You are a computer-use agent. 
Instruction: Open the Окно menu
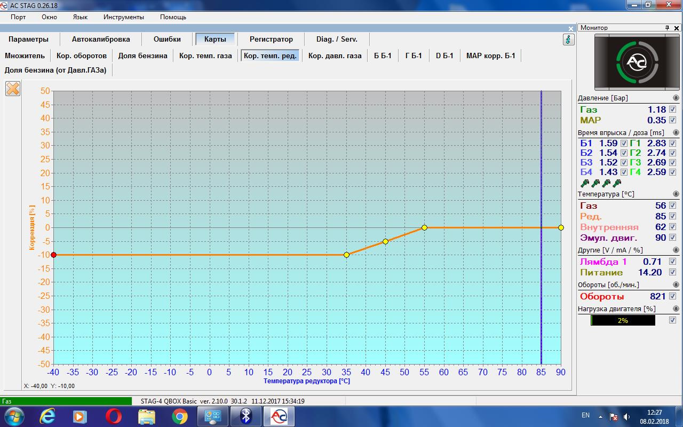coord(49,17)
